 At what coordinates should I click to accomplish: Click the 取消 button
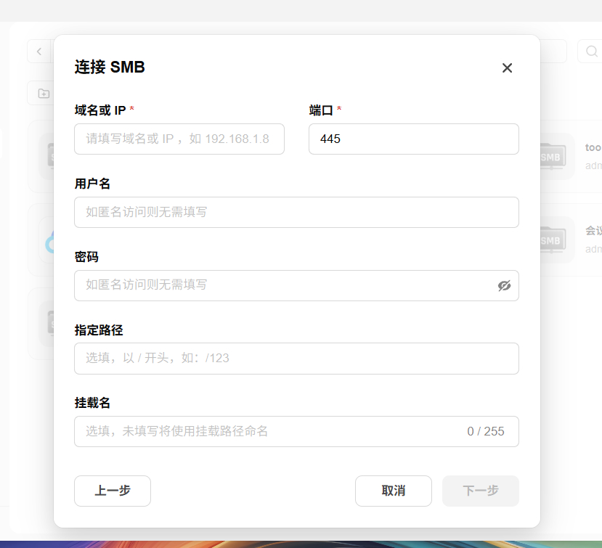[x=394, y=491]
